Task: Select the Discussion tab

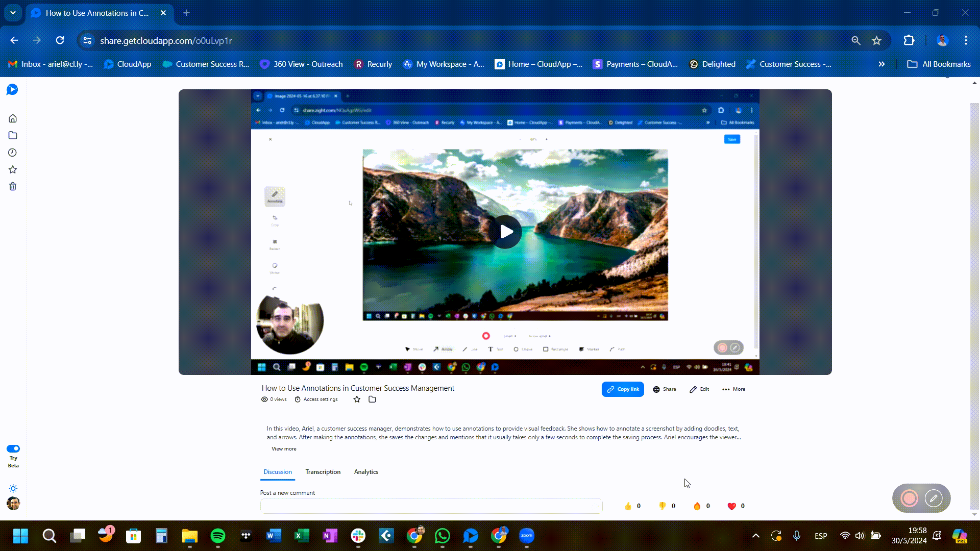Action: 278,472
